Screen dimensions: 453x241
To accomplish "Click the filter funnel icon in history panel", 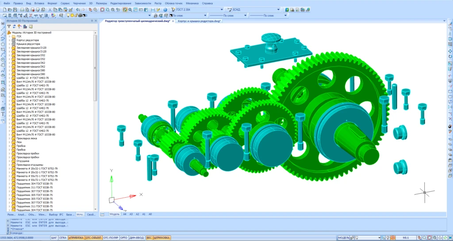I will [8, 27].
